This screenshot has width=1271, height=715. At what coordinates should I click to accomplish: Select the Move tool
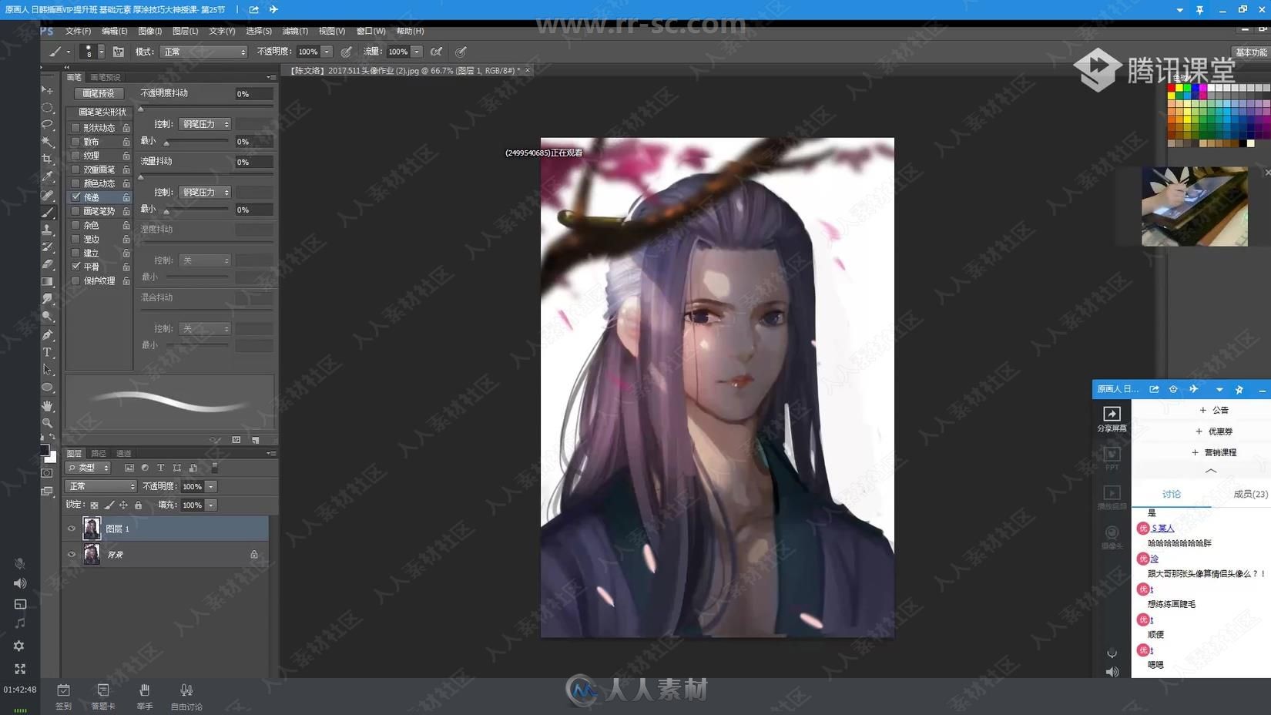click(x=47, y=90)
